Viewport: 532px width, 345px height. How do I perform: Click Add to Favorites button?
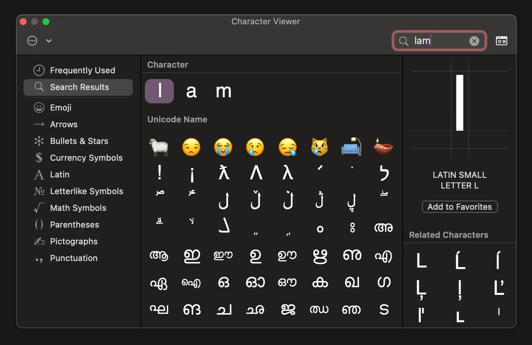click(460, 207)
